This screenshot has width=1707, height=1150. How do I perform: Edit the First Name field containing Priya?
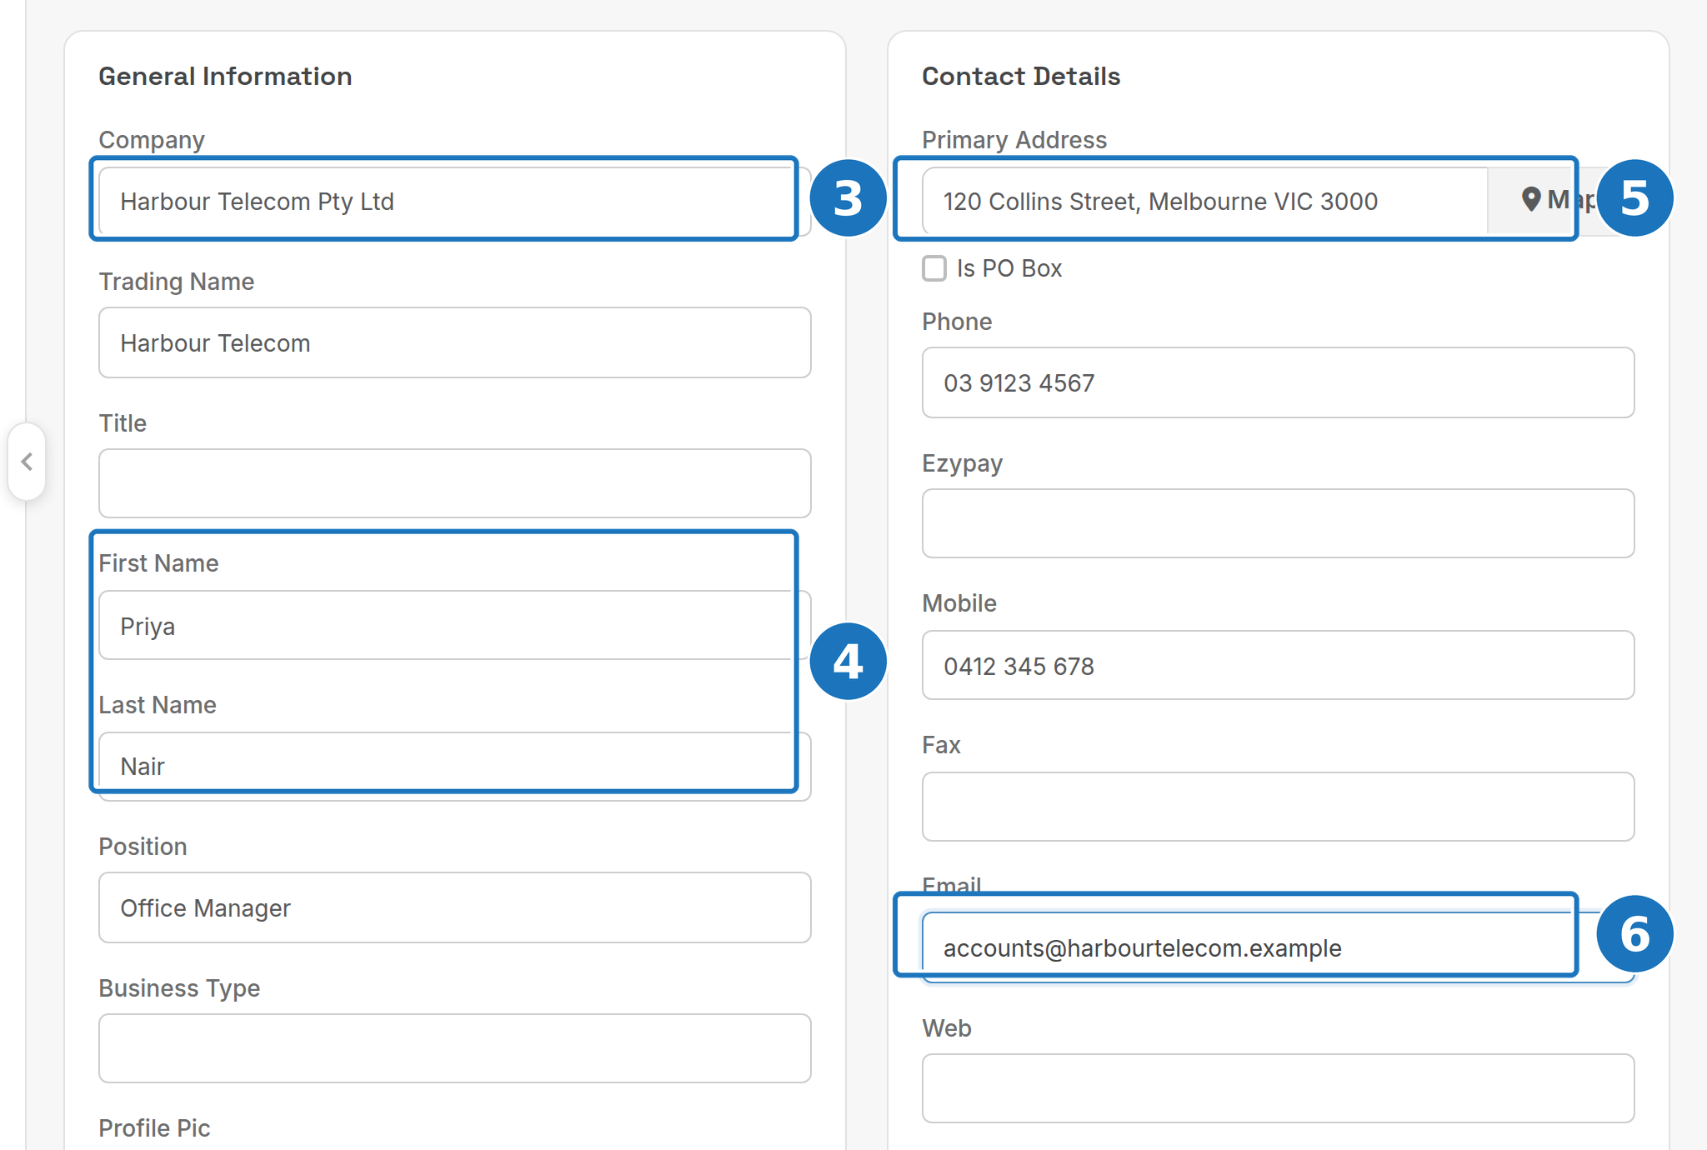tap(455, 625)
